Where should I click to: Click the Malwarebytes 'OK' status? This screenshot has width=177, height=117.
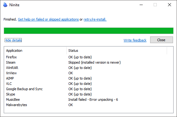(71, 105)
